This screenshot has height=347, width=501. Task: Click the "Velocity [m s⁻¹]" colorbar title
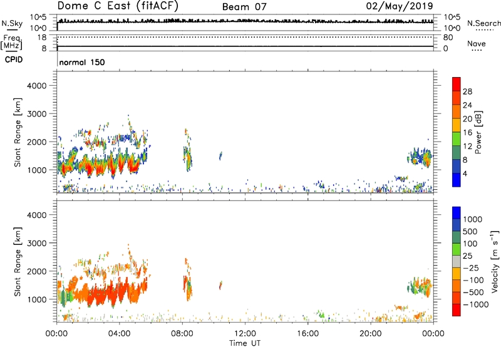(x=495, y=261)
